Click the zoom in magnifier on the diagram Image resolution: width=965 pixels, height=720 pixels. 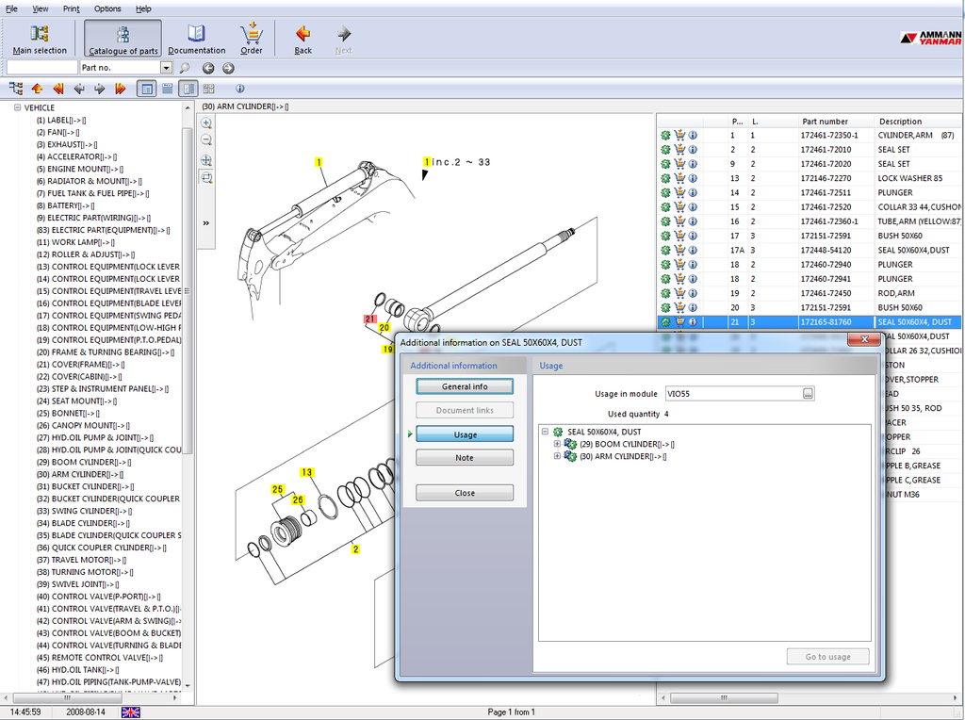[206, 123]
